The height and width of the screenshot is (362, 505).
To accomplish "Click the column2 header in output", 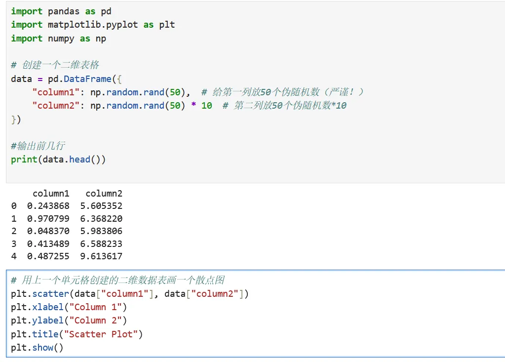I will [104, 194].
